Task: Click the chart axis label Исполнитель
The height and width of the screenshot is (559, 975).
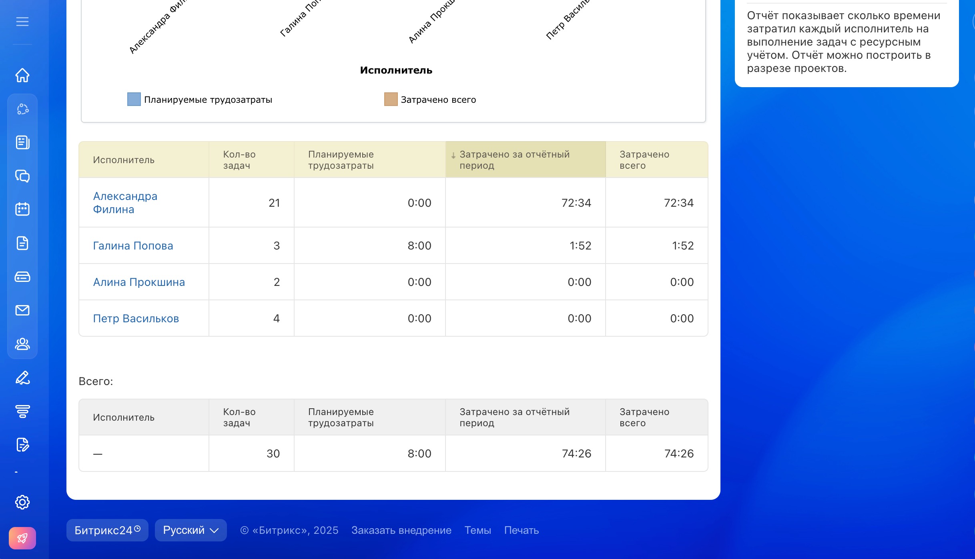Action: click(396, 70)
